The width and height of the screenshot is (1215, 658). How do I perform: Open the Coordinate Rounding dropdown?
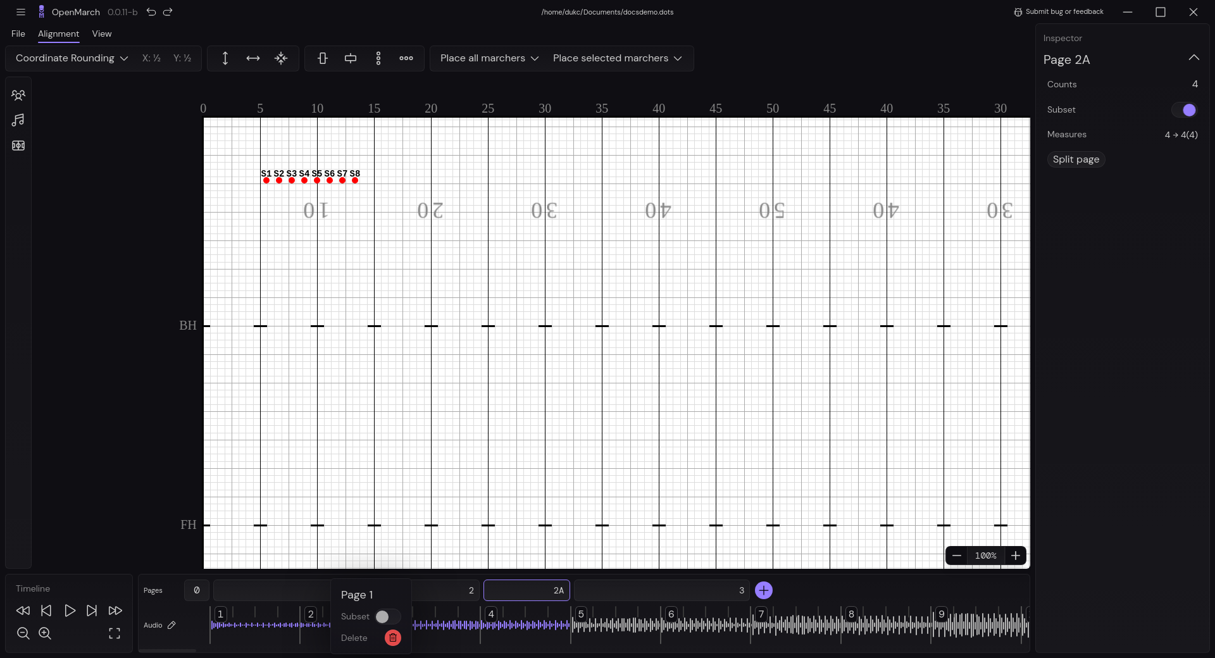[70, 58]
